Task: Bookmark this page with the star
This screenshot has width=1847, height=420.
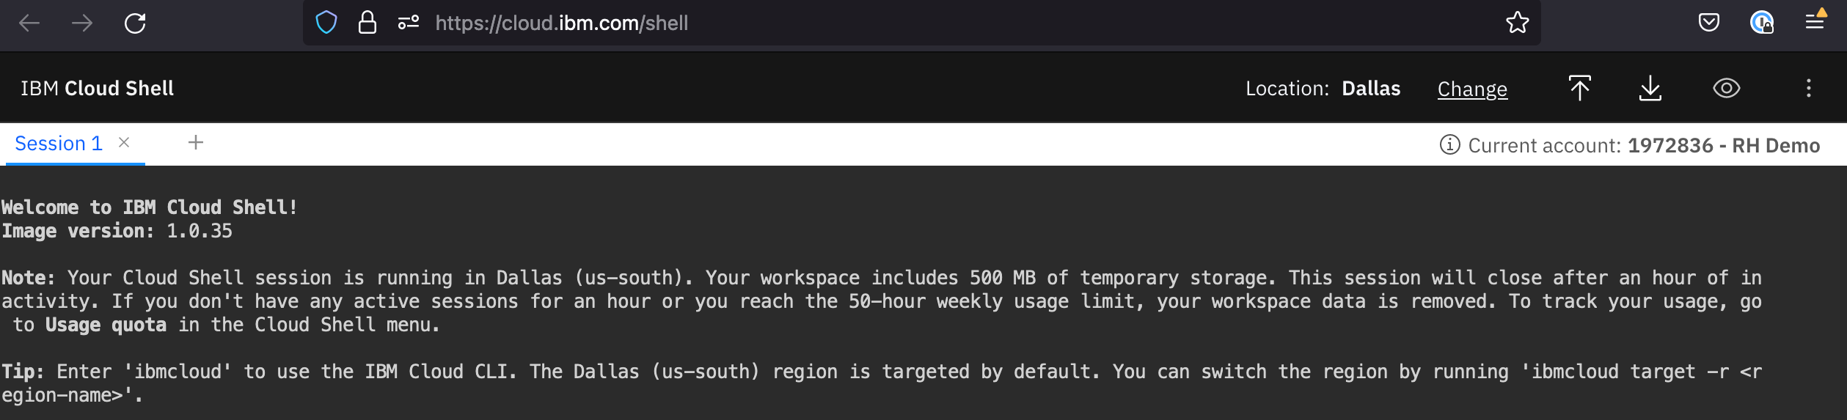Action: pos(1517,23)
